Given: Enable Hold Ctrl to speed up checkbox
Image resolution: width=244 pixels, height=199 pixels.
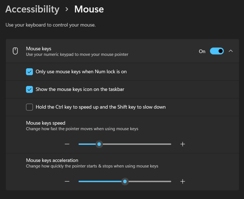Looking at the screenshot, I should (x=30, y=107).
